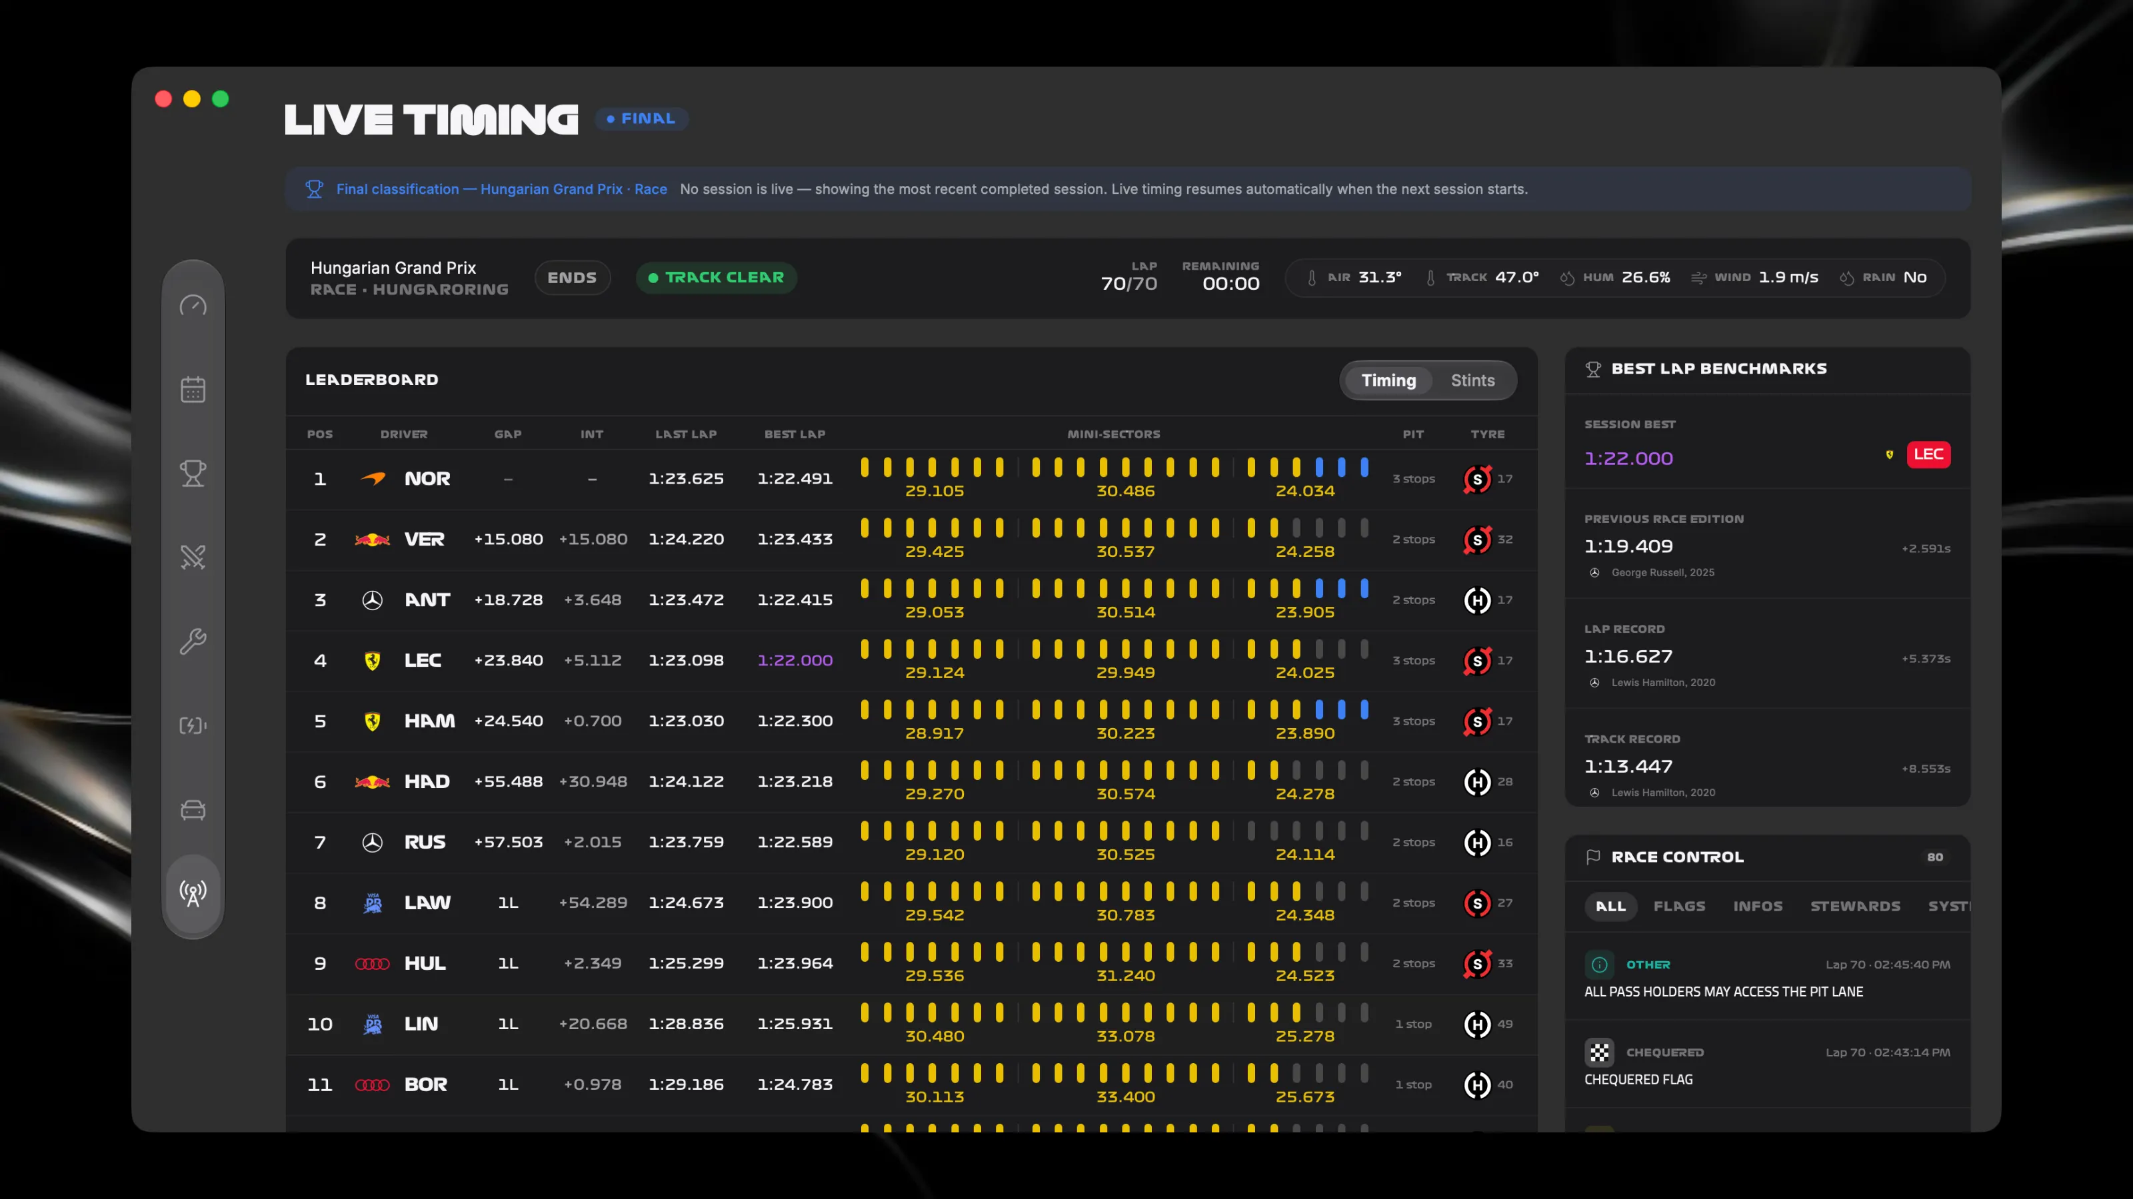Click the track record time 1:13.447
This screenshot has height=1199, width=2133.
coord(1628,767)
